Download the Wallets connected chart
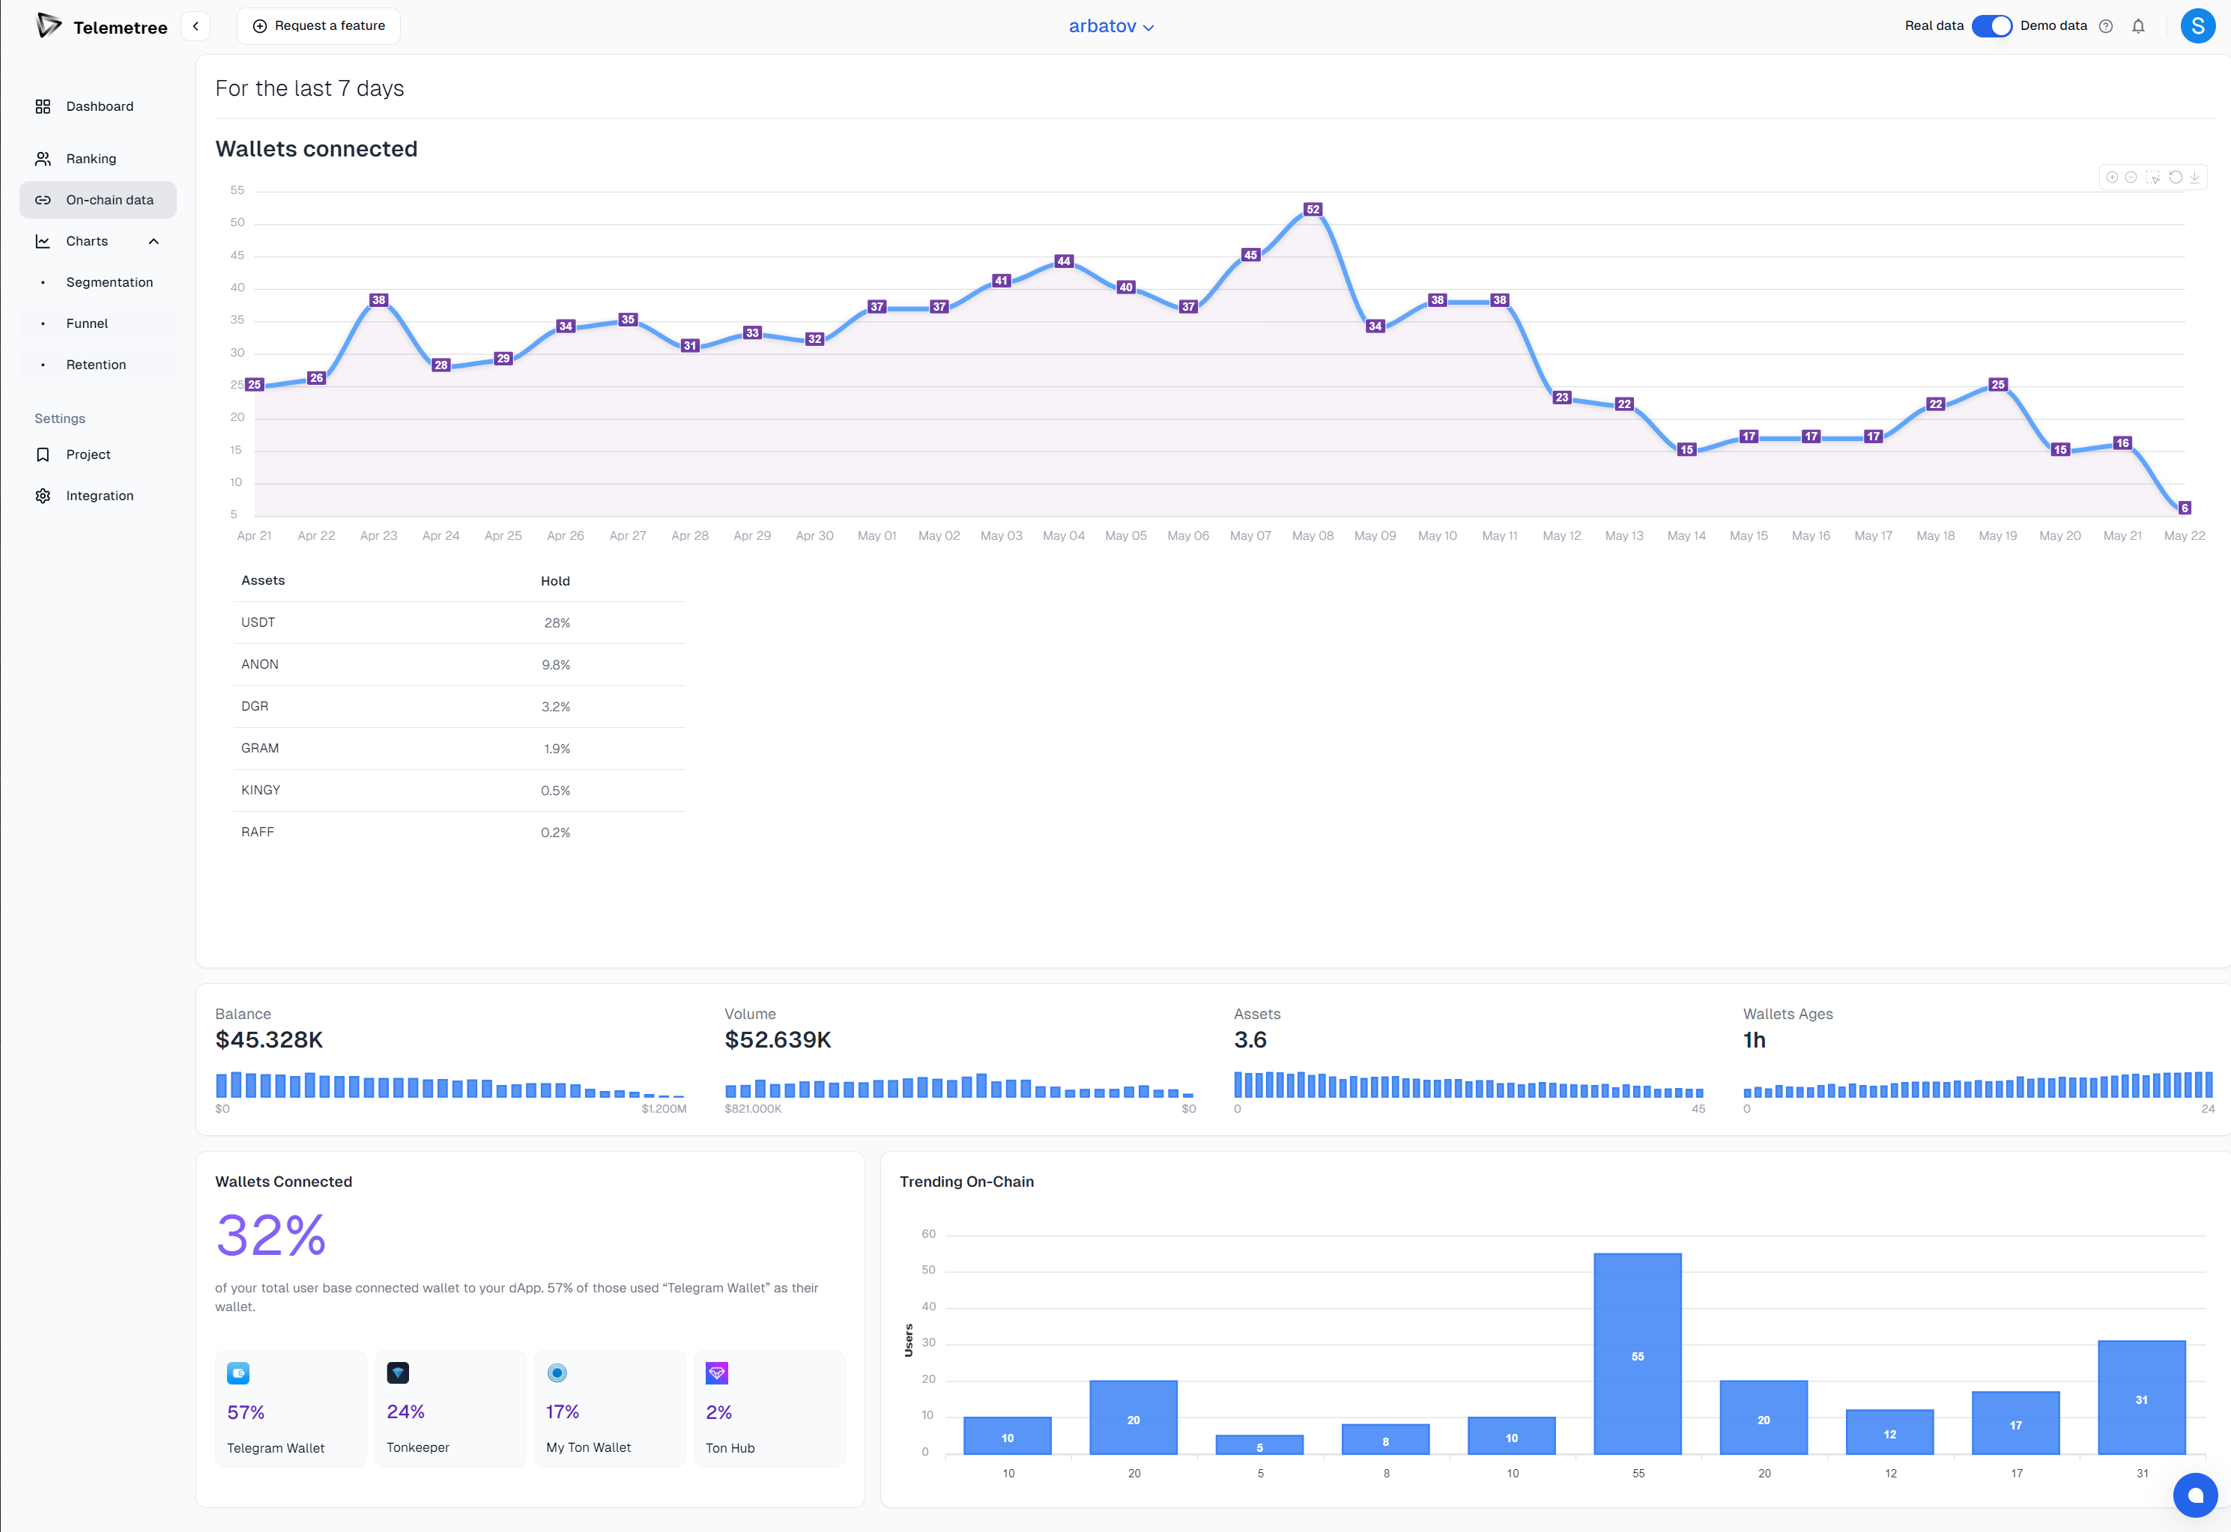 point(2194,177)
